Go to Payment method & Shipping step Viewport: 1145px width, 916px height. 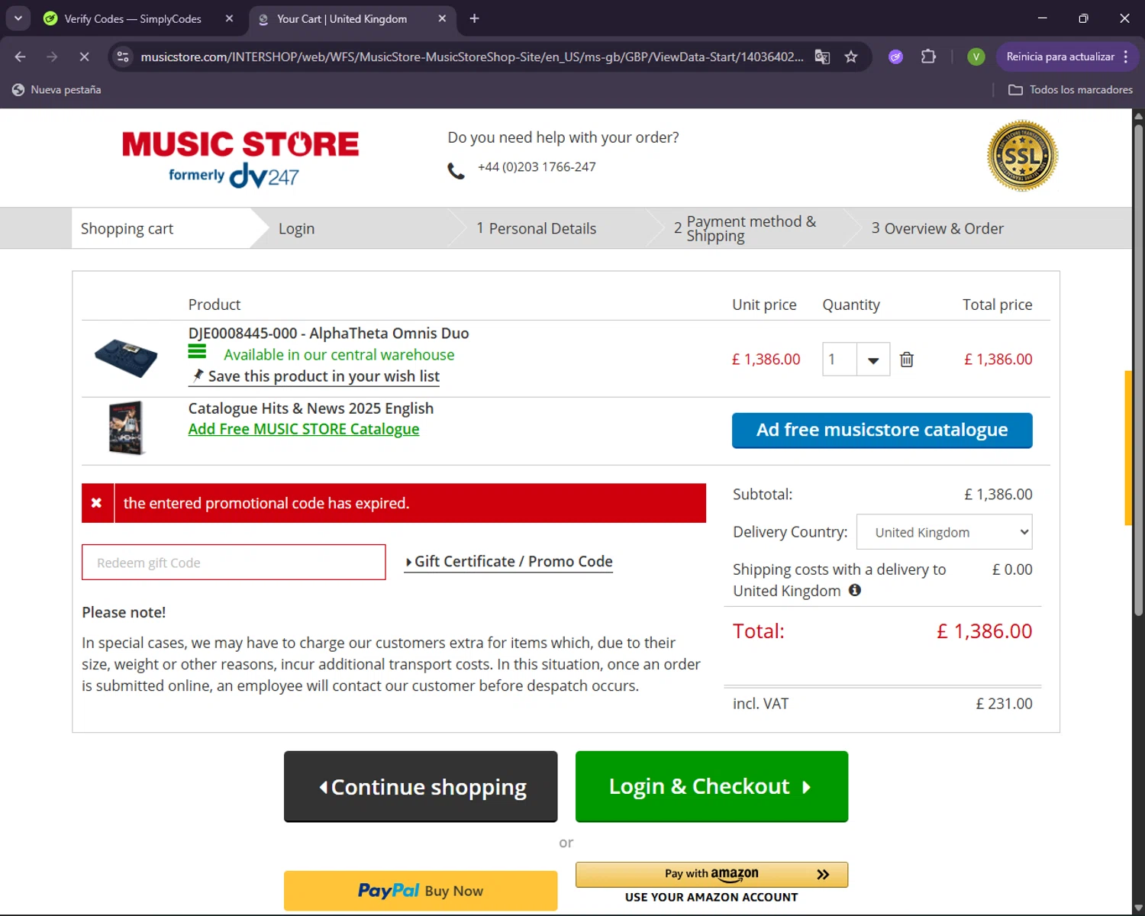(744, 228)
